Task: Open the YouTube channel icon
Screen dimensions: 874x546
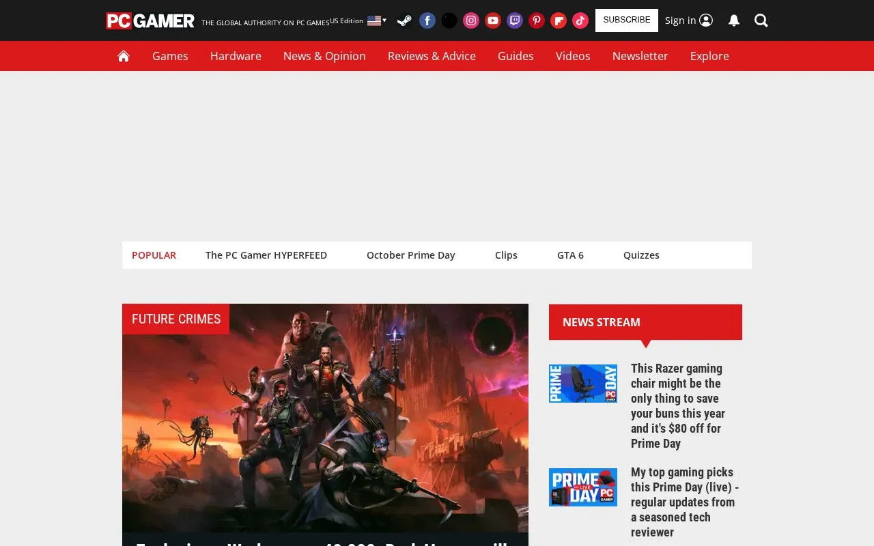Action: click(493, 20)
